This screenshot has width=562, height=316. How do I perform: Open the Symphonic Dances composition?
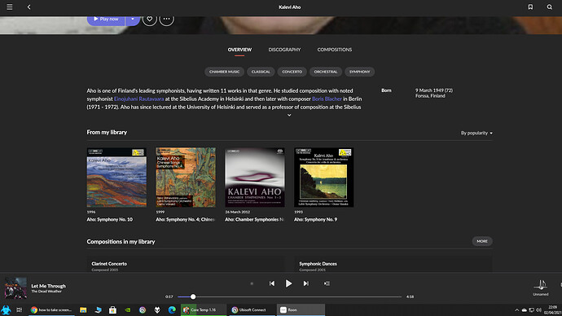pos(393,264)
